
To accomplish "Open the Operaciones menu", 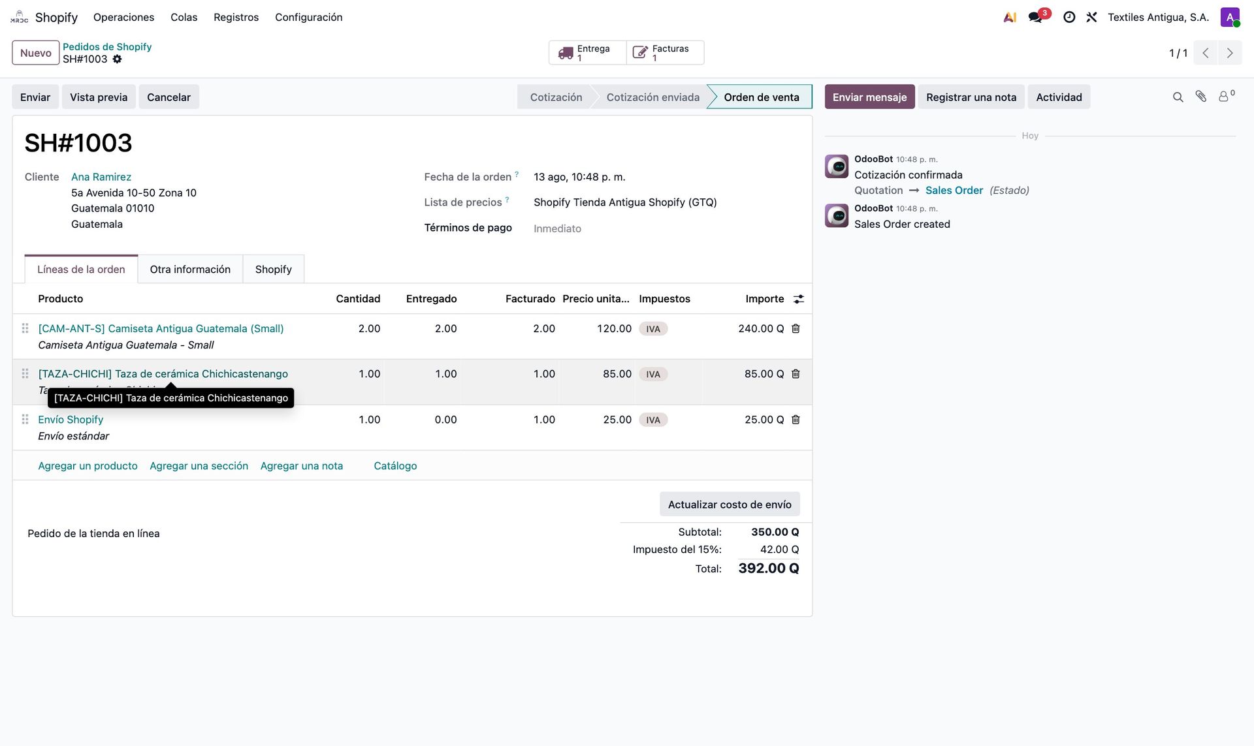I will [123, 17].
